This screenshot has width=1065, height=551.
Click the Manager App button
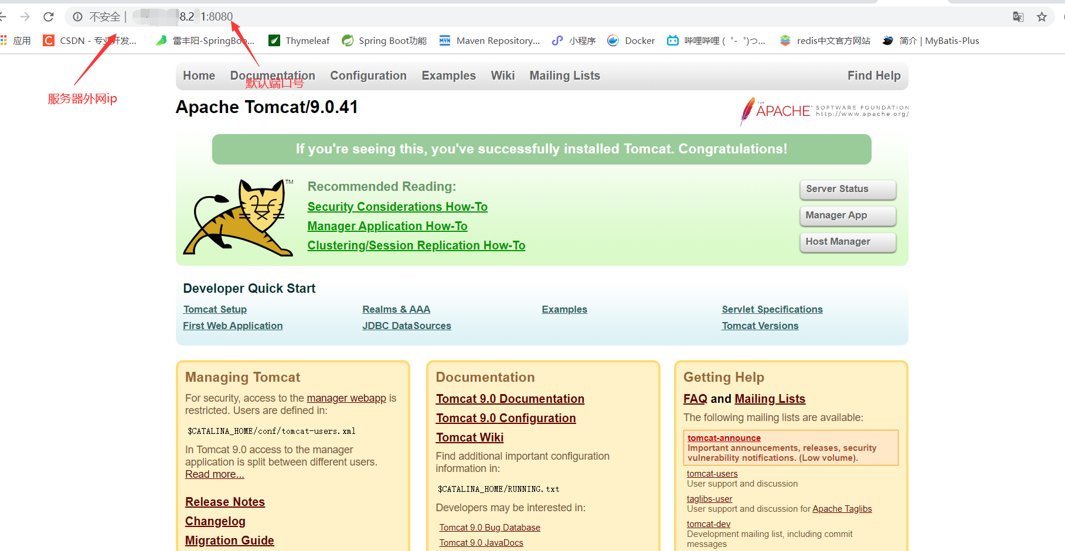tap(848, 215)
